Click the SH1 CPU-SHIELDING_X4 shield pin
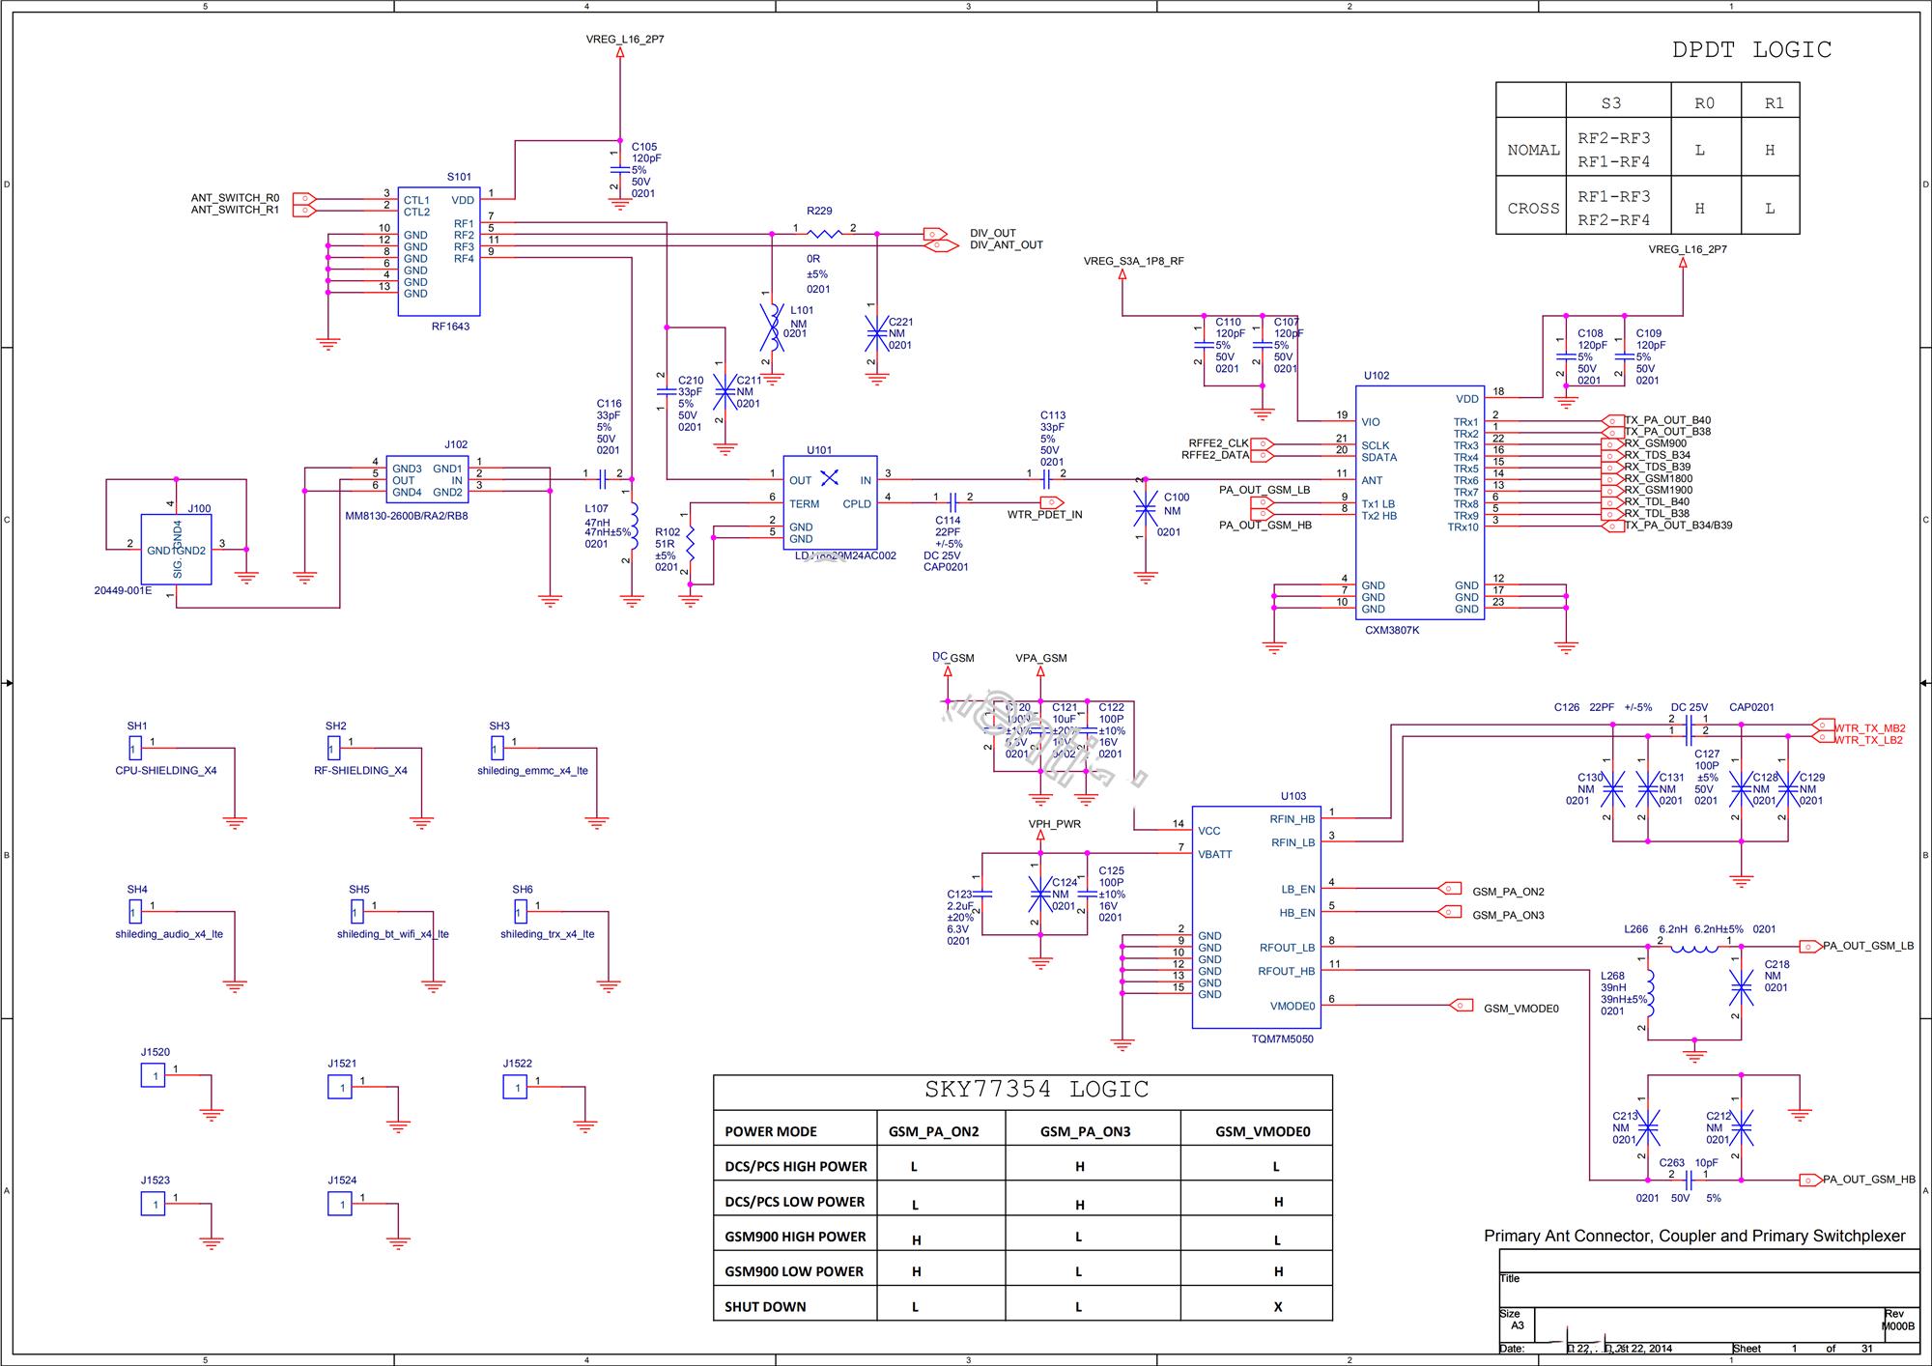Viewport: 1932px width, 1366px height. click(x=135, y=748)
